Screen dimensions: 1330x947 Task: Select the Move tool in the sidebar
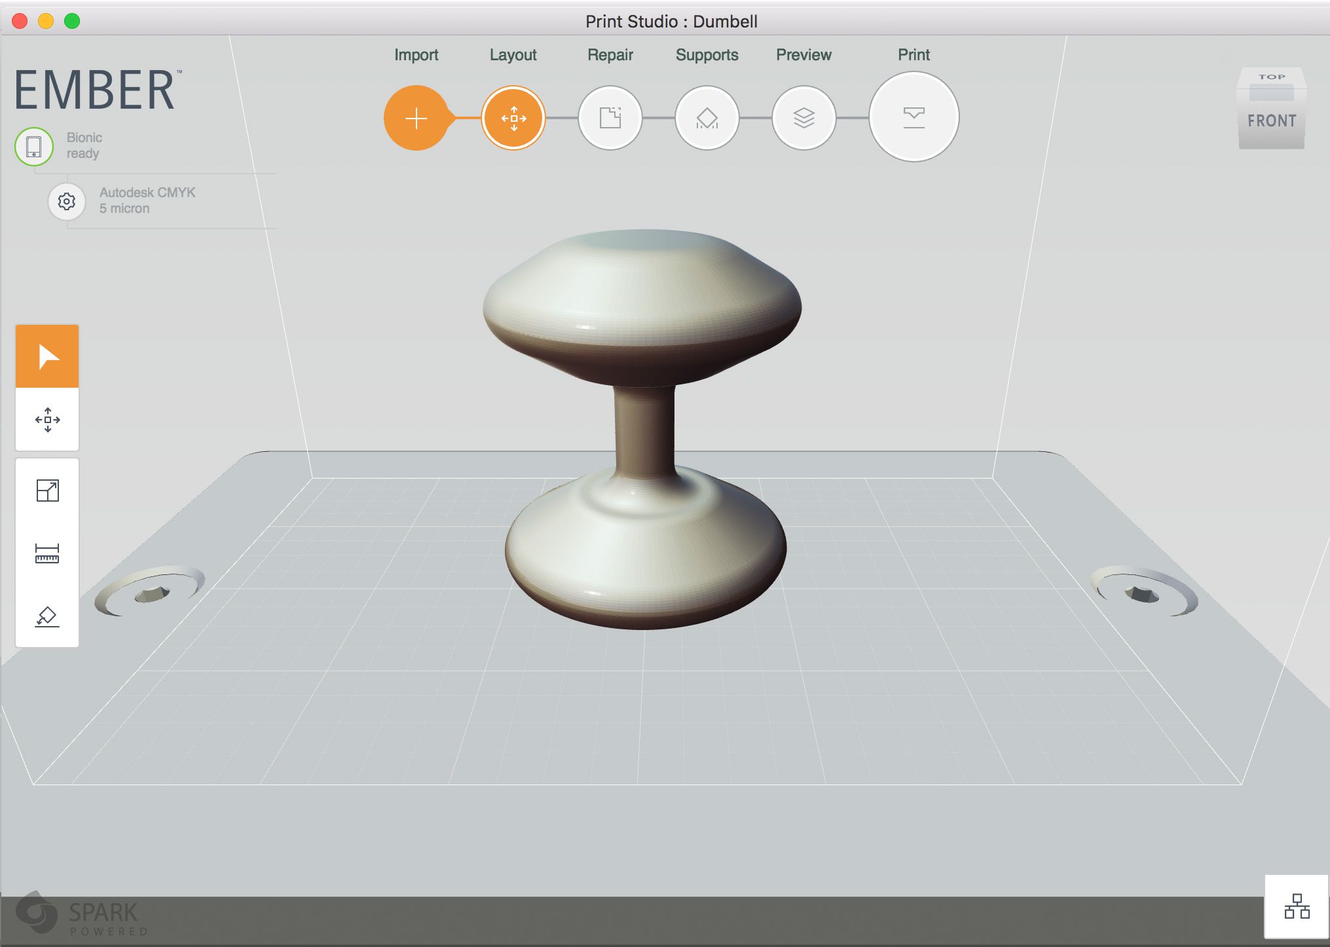click(46, 420)
